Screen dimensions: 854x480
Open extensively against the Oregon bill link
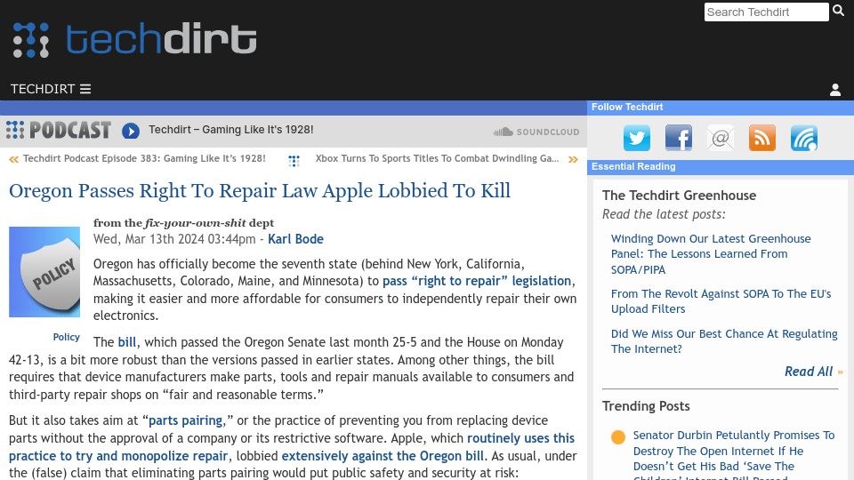383,455
